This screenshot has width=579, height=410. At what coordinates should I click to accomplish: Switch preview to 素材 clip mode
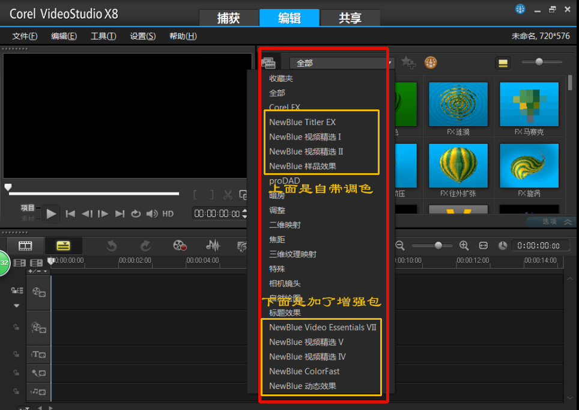(28, 218)
